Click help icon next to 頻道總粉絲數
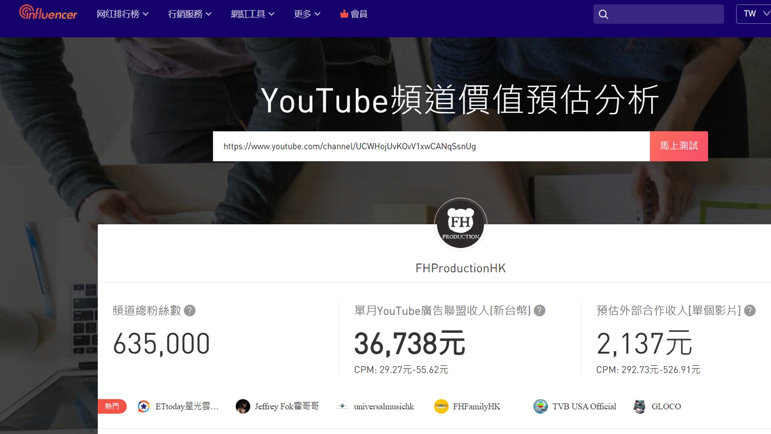 tap(190, 311)
